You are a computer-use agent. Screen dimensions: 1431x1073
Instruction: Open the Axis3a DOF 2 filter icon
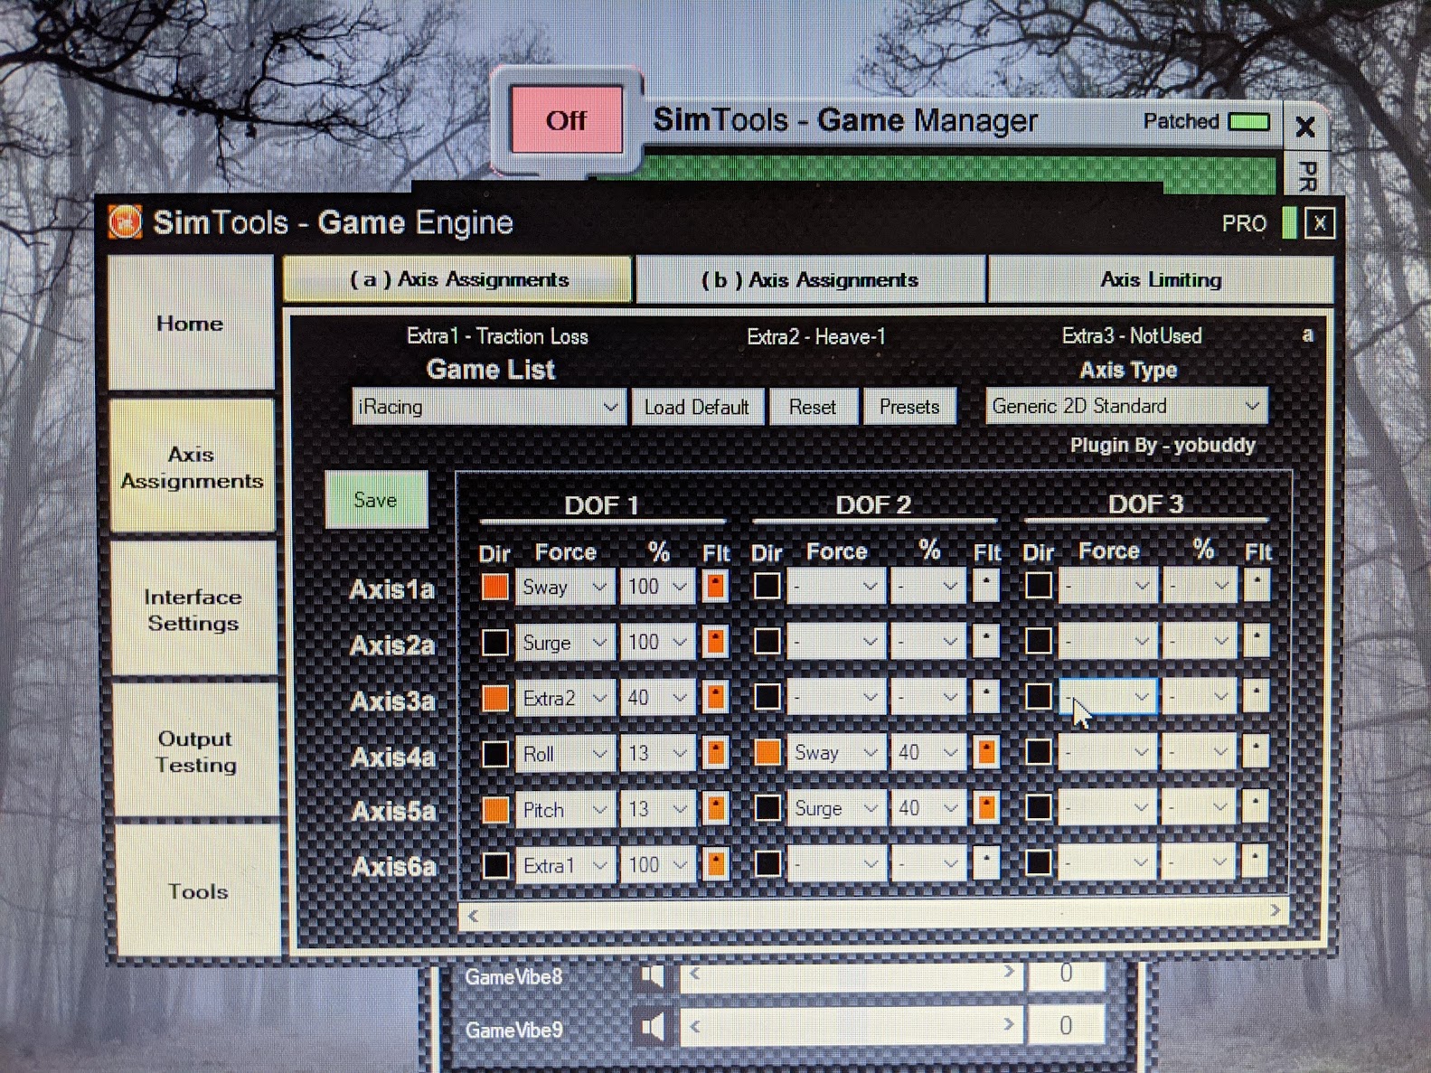pos(986,697)
